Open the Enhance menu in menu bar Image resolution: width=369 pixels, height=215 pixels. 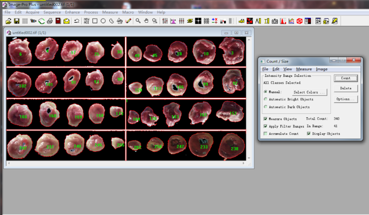(x=73, y=12)
